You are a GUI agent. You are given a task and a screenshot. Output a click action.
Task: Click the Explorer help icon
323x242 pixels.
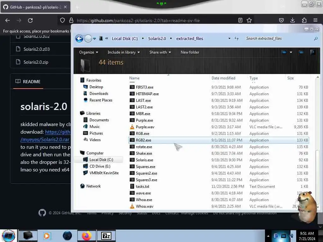313,52
